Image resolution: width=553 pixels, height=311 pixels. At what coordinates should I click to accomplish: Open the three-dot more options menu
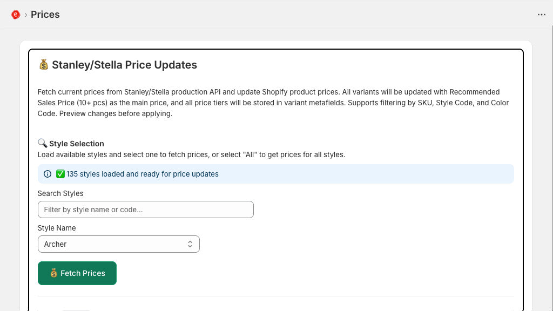[x=542, y=15]
